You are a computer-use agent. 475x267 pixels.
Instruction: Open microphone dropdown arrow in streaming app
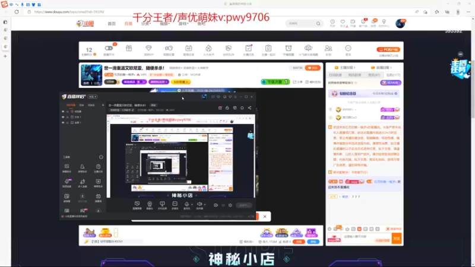point(192,204)
